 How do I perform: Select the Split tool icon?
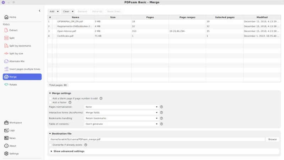pyautogui.click(x=6, y=38)
